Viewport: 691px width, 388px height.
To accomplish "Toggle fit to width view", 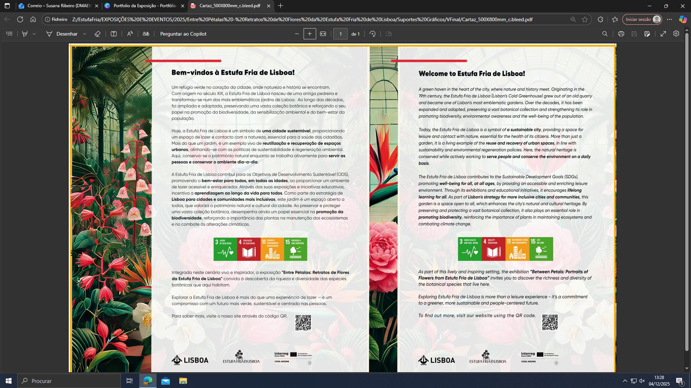I will (x=323, y=34).
